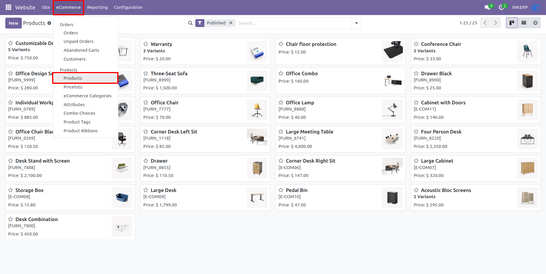The width and height of the screenshot is (546, 274).
Task: Open the Desk Stand with Screen card
Action: [x=70, y=168]
